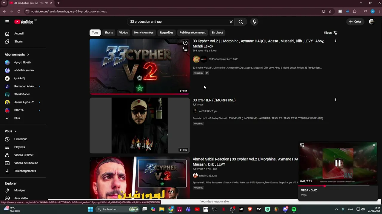The image size is (382, 214).
Task: Expand the Vous section chevron
Action: (x=15, y=131)
